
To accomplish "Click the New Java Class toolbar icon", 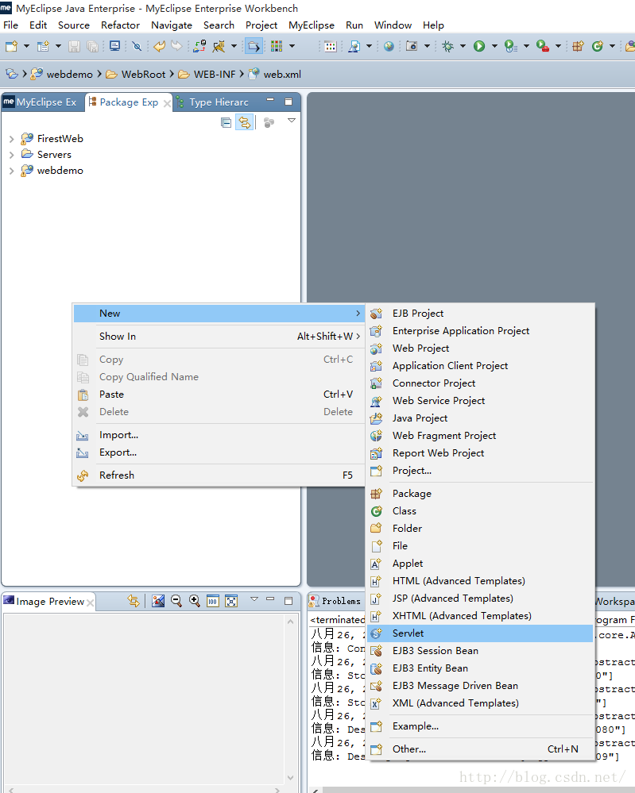I will 598,47.
